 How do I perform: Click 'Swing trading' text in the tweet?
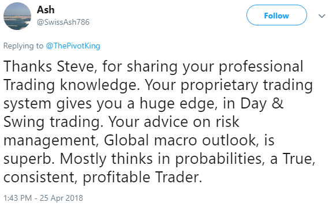(x=52, y=122)
